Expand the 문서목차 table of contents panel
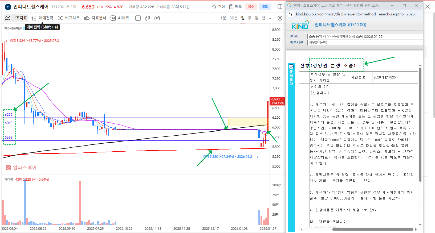Image resolution: width=435 pixels, height=233 pixels. 291,67
